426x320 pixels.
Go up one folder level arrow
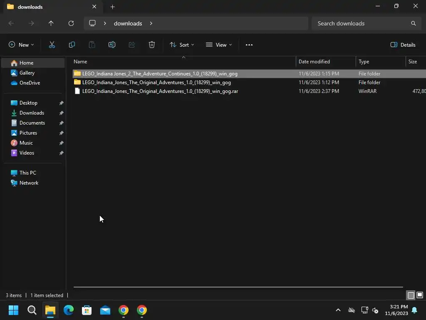coord(51,23)
